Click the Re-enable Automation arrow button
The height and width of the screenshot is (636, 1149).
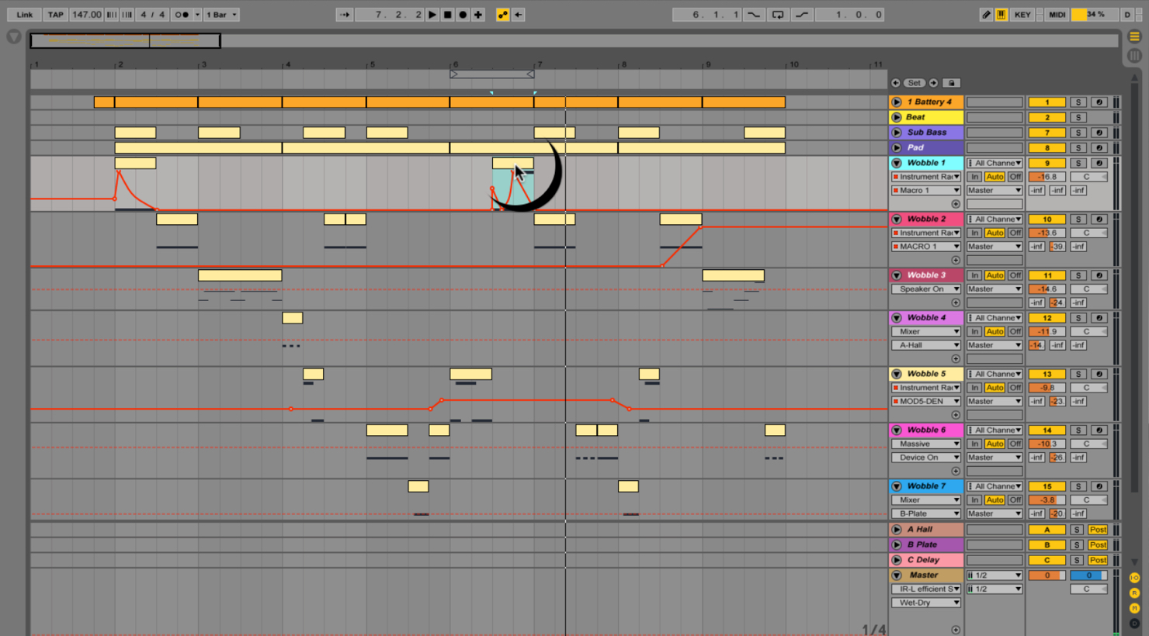pos(519,14)
